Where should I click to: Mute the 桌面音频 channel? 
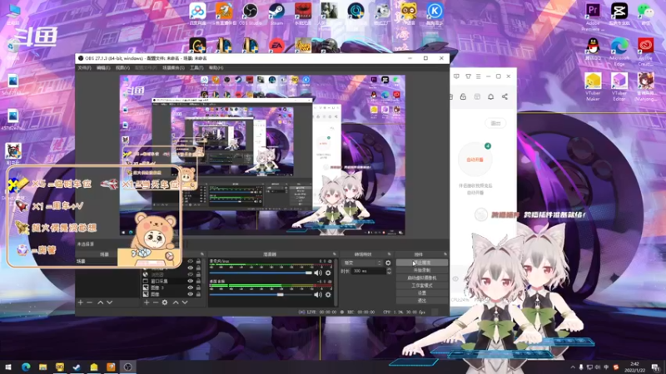pos(318,294)
